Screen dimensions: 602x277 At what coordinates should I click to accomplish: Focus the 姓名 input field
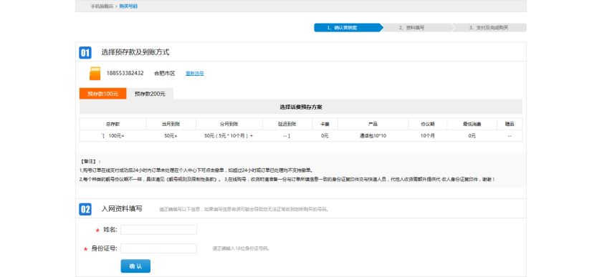pyautogui.click(x=158, y=230)
